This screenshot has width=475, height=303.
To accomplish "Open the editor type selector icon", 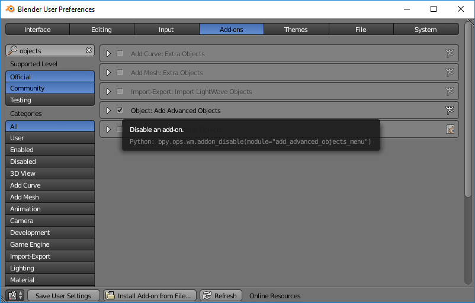I will [x=16, y=295].
